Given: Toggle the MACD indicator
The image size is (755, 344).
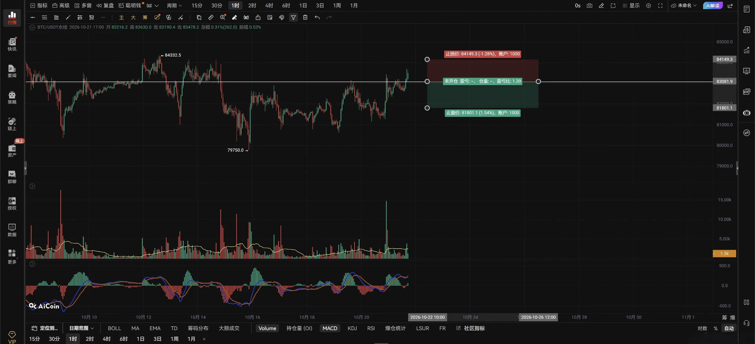Looking at the screenshot, I should (330, 328).
